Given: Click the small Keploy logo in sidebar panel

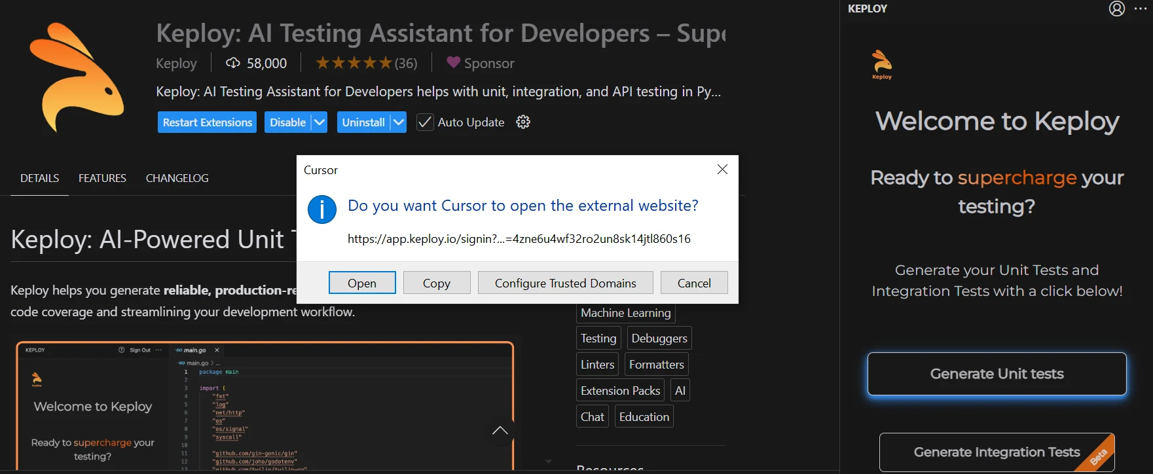Looking at the screenshot, I should pyautogui.click(x=882, y=64).
